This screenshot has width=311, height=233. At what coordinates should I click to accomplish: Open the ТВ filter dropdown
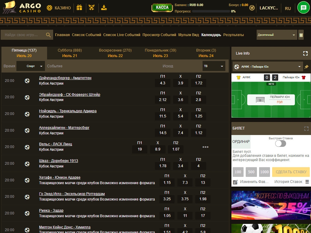tap(214, 66)
